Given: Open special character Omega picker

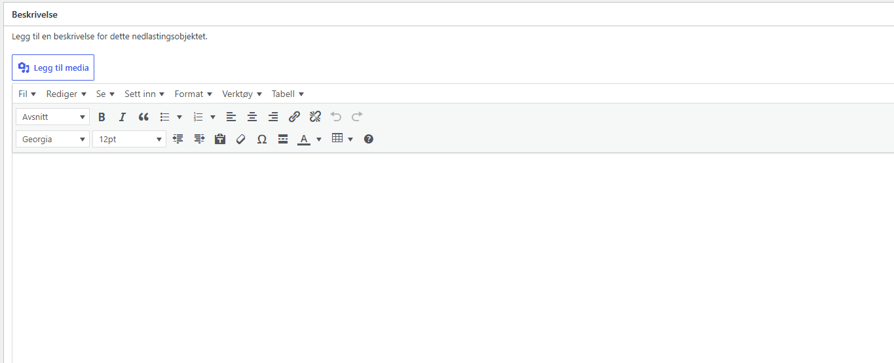Looking at the screenshot, I should click(262, 139).
